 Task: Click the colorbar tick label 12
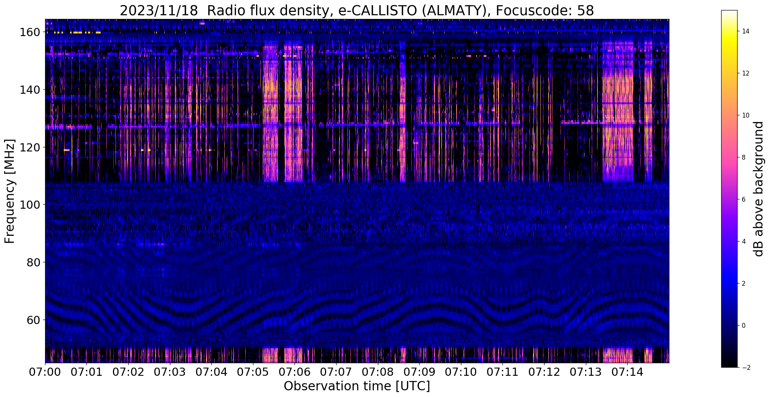click(746, 73)
